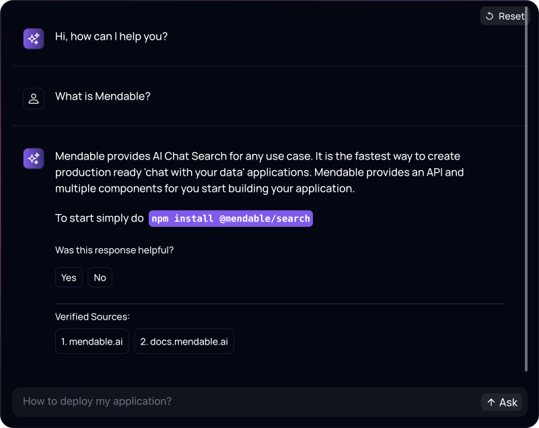
Task: Click the 'Verified Sources:' label
Action: [92, 316]
